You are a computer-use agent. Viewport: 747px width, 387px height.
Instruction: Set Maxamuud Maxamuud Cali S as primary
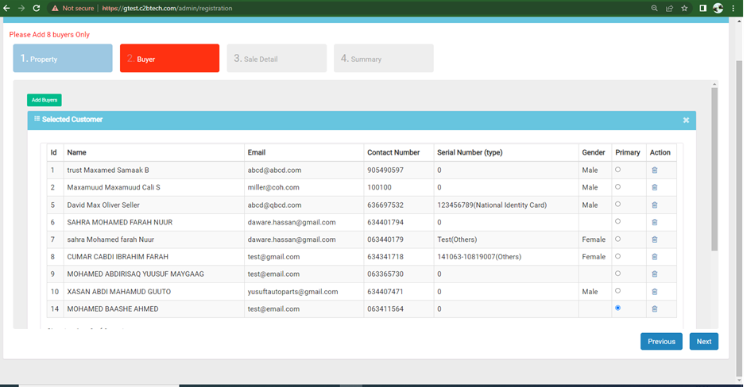618,187
